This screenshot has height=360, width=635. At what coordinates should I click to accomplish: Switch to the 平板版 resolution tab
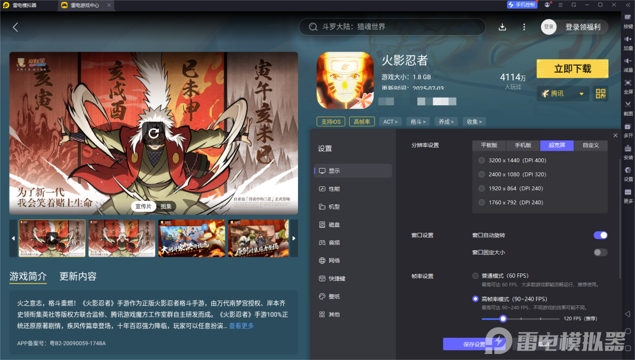[x=489, y=145]
